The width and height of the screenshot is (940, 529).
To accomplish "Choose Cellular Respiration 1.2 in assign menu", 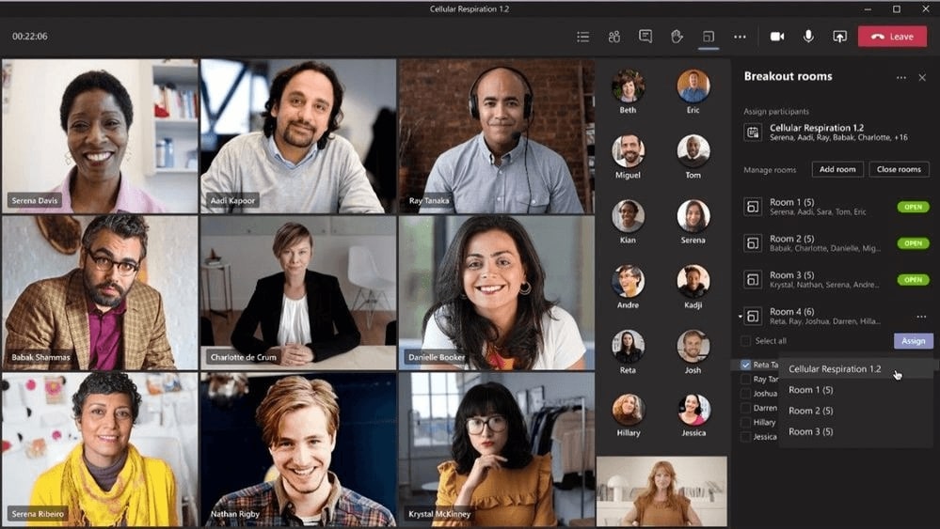I will [855, 368].
